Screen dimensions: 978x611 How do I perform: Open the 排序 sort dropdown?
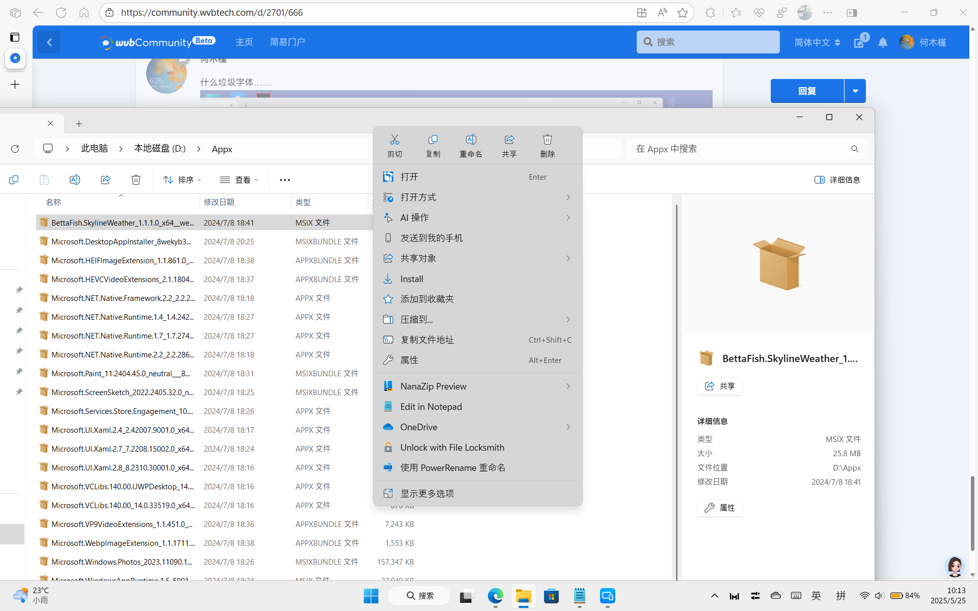coord(182,180)
